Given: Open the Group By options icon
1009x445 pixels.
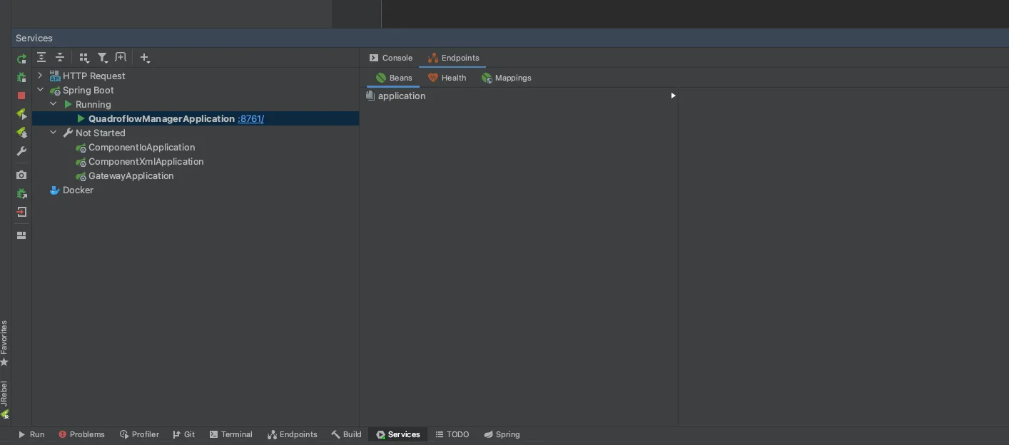Looking at the screenshot, I should (x=83, y=57).
